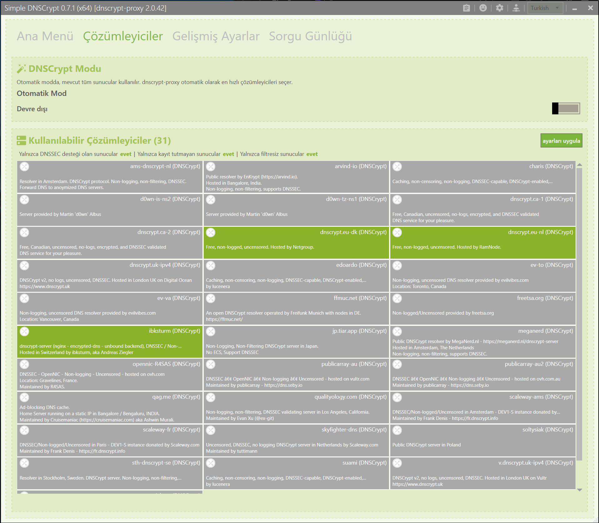Open Gelişmiş Ayarlar tab

pos(216,36)
